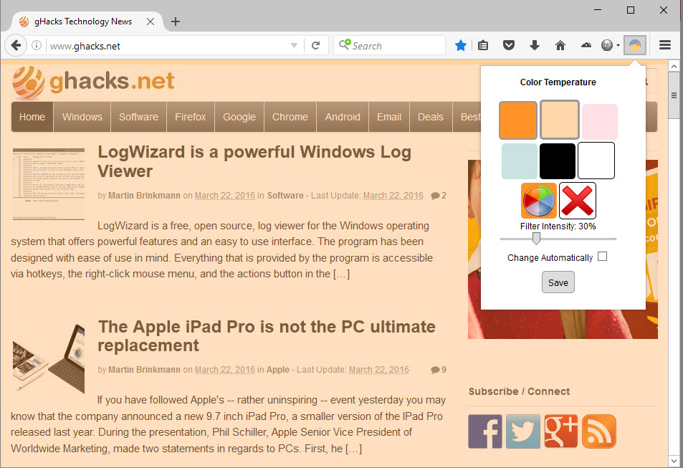Open Martin Brinkmann's author link on LogWizard article
Screen dimensions: 683x468
coord(144,196)
